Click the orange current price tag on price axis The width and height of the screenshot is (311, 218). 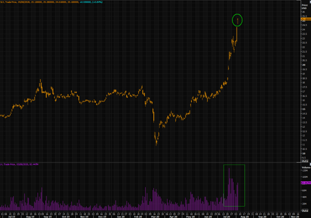tap(306, 19)
